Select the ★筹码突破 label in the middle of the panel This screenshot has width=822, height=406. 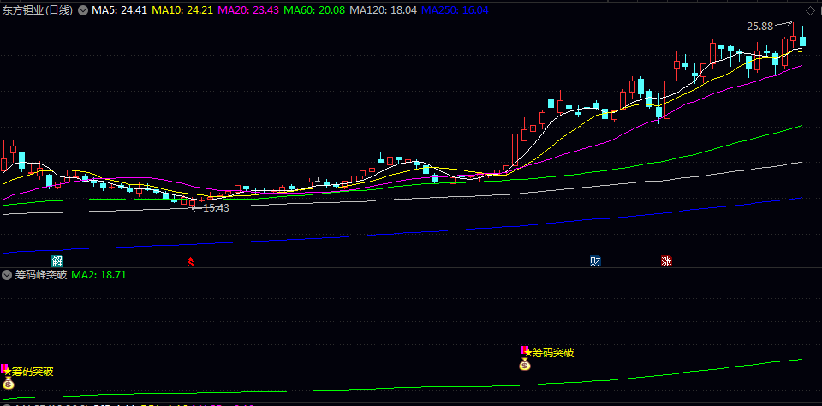[550, 353]
